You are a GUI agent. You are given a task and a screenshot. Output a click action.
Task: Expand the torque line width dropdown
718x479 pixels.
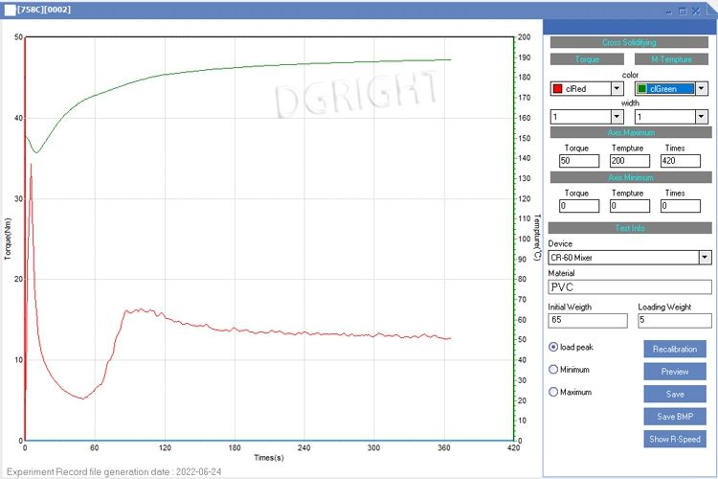[x=617, y=117]
